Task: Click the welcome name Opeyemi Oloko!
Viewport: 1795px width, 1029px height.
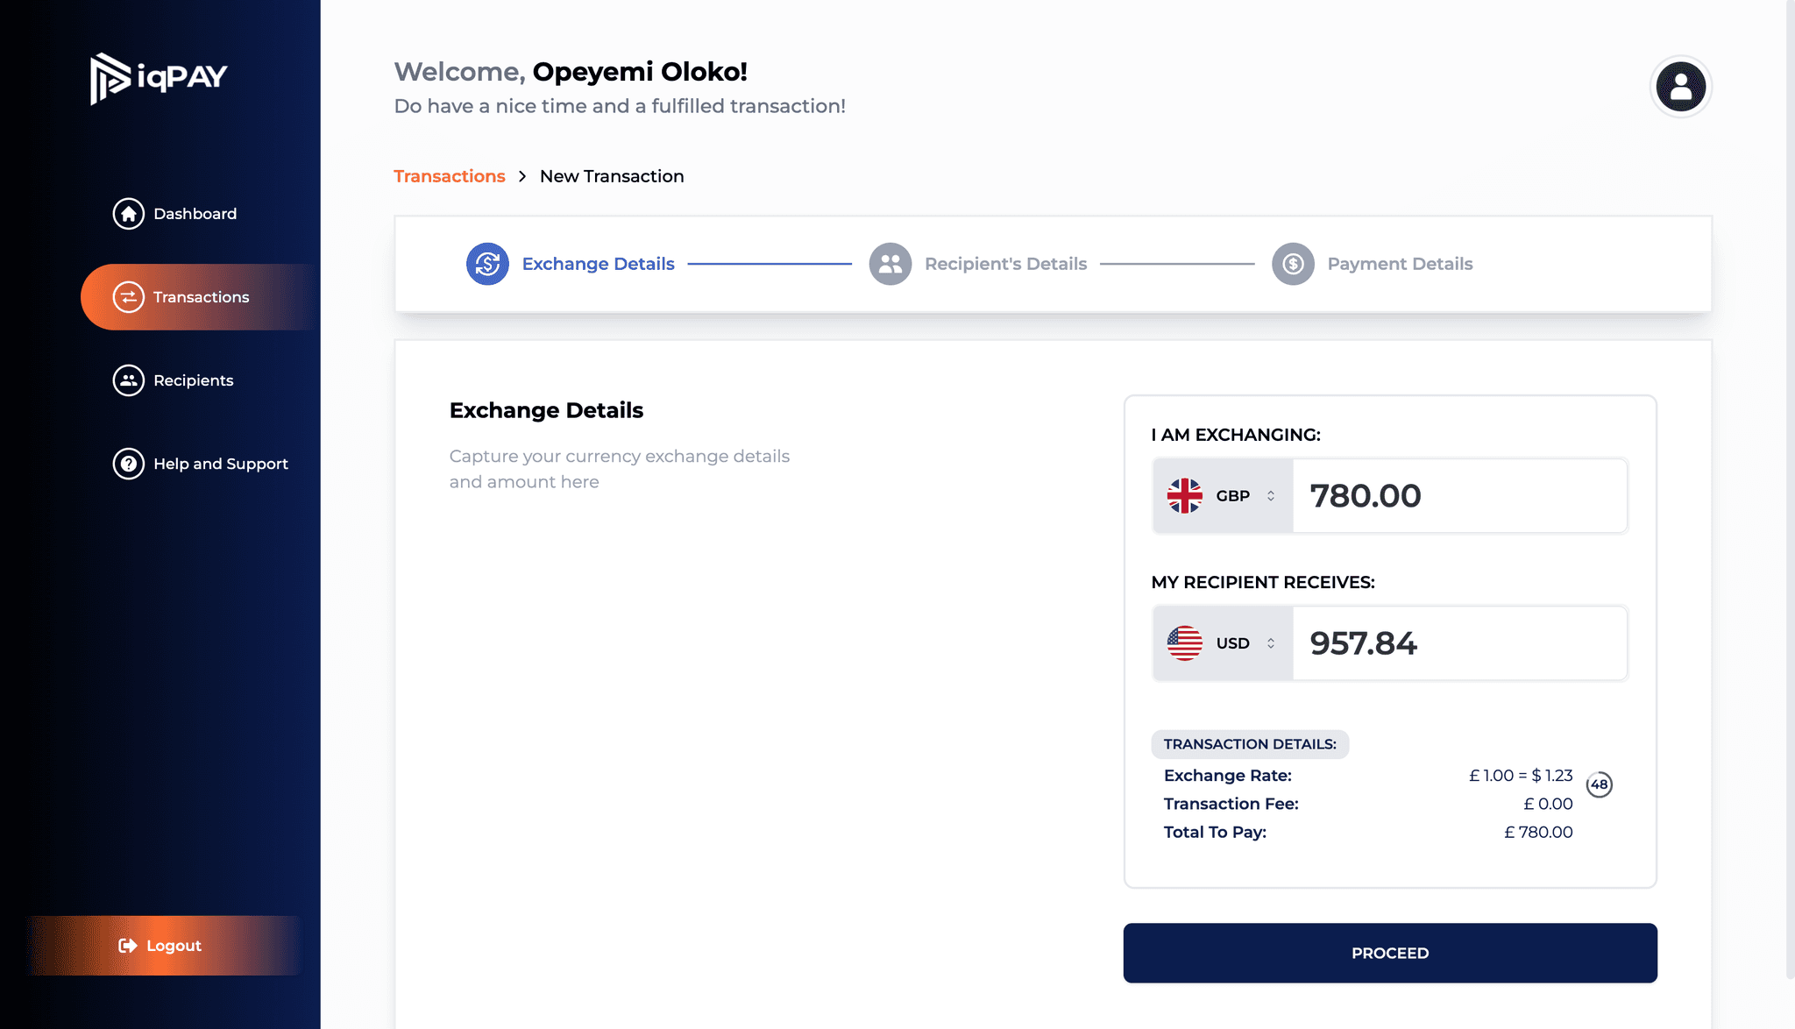Action: click(640, 72)
